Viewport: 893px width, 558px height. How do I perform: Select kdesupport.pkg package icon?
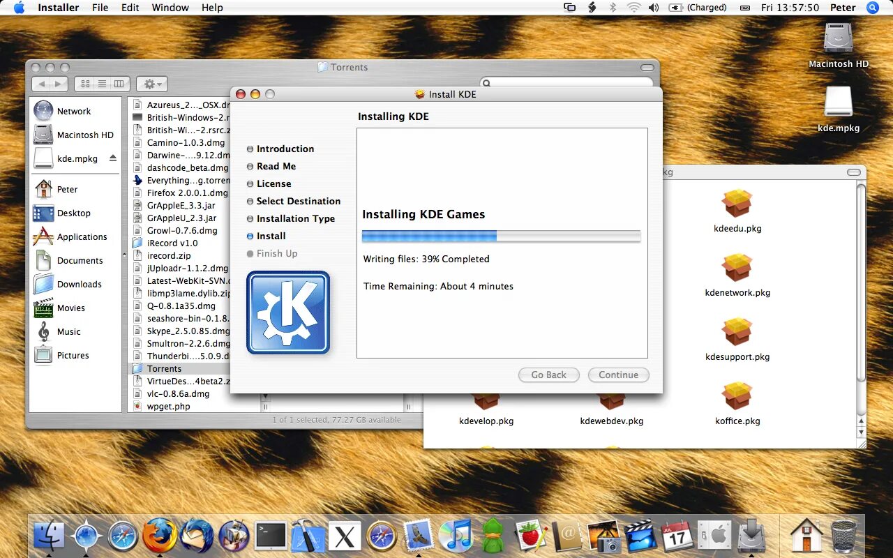[737, 332]
